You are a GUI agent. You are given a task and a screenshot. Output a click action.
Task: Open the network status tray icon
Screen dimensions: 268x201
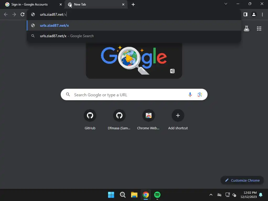(x=227, y=195)
